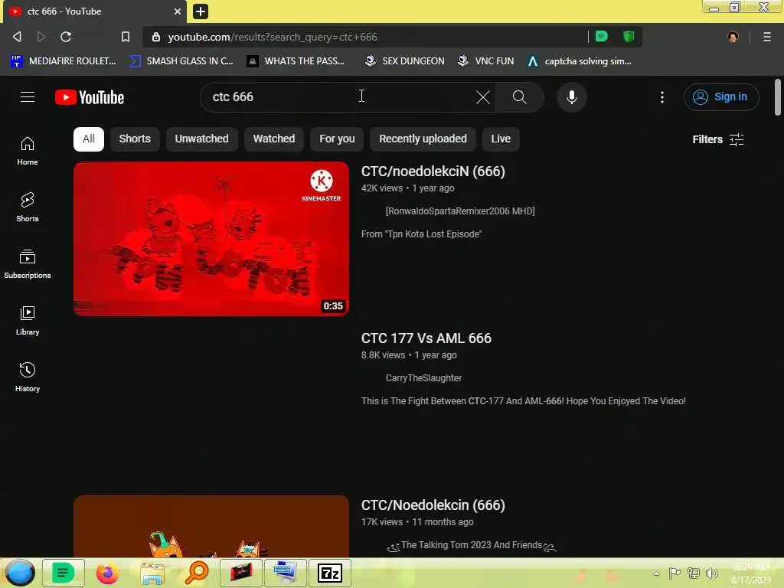Open captcha solving sim... bookmark
This screenshot has height=588, width=784.
(x=579, y=61)
